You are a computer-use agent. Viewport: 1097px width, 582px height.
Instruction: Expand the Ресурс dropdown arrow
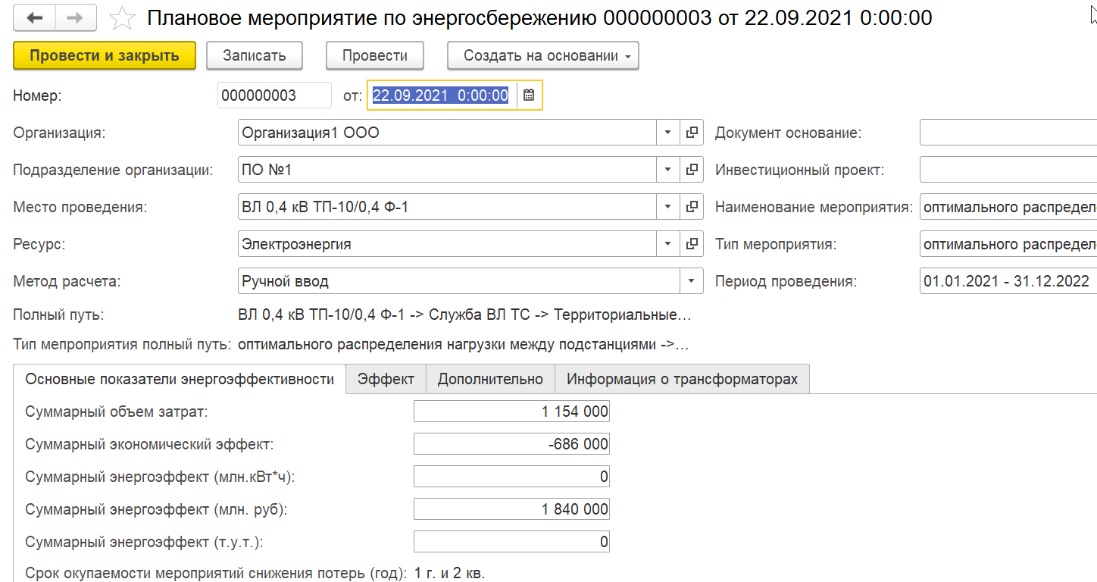pyautogui.click(x=667, y=244)
